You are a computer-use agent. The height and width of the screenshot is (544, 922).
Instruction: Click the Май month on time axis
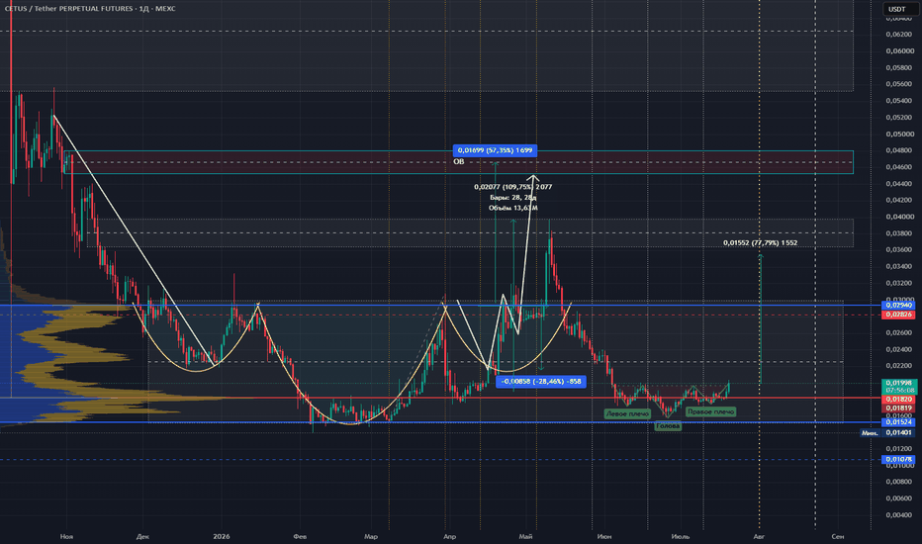[x=525, y=536]
